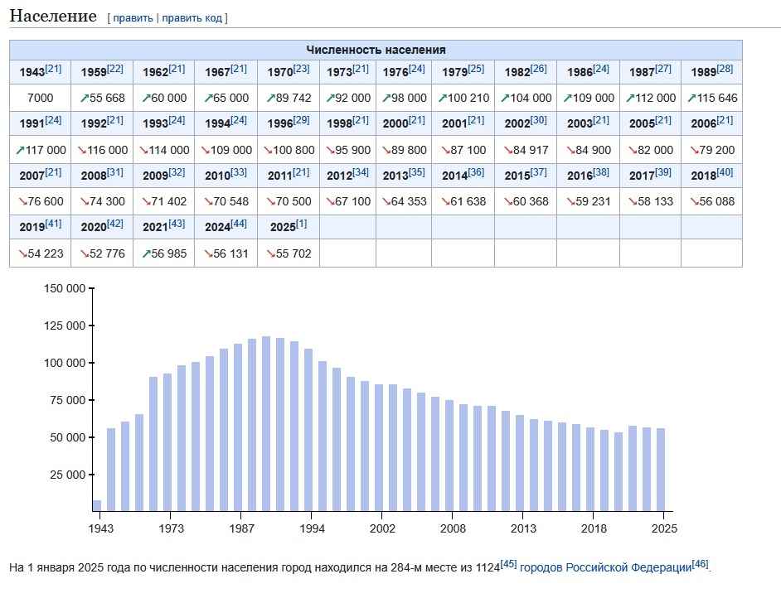Click the red decline arrow beside 55 702
The image size is (781, 598).
click(269, 253)
